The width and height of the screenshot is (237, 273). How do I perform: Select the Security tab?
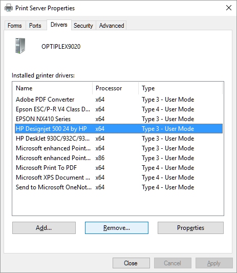click(83, 26)
